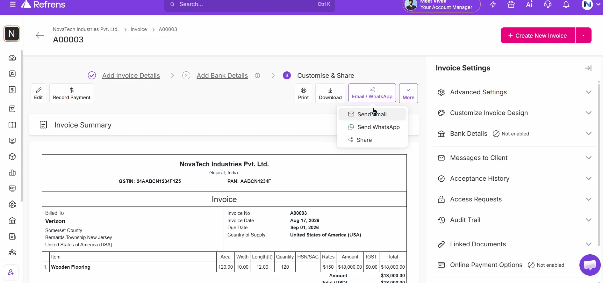
Task: Click the Refrens logo
Action: pos(43,4)
